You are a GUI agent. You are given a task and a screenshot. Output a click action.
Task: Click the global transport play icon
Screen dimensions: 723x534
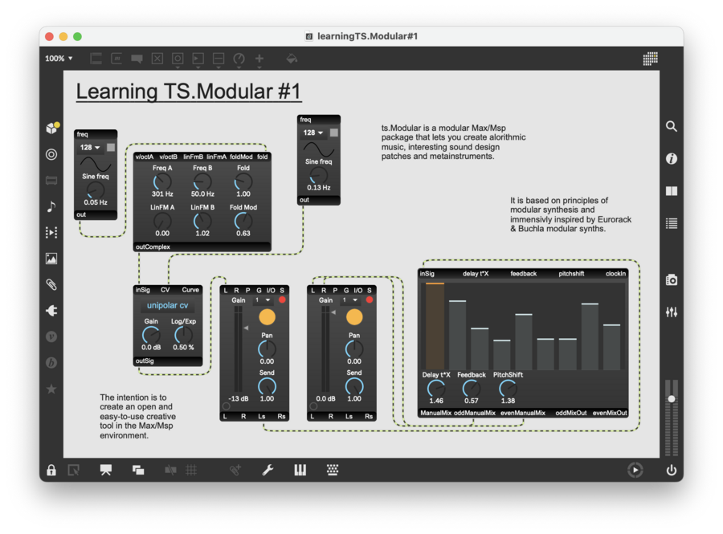click(x=635, y=470)
